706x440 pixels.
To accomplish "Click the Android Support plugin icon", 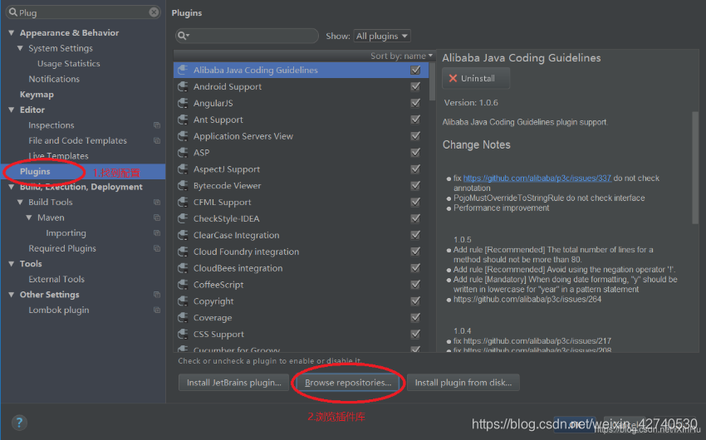I will (183, 86).
